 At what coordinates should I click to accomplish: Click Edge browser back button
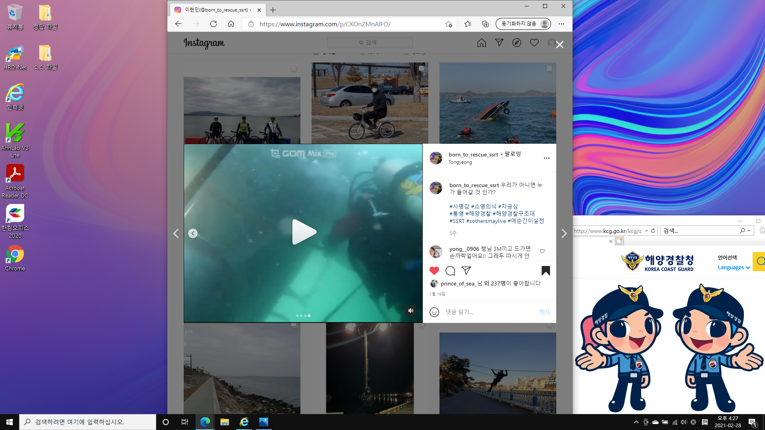click(178, 24)
